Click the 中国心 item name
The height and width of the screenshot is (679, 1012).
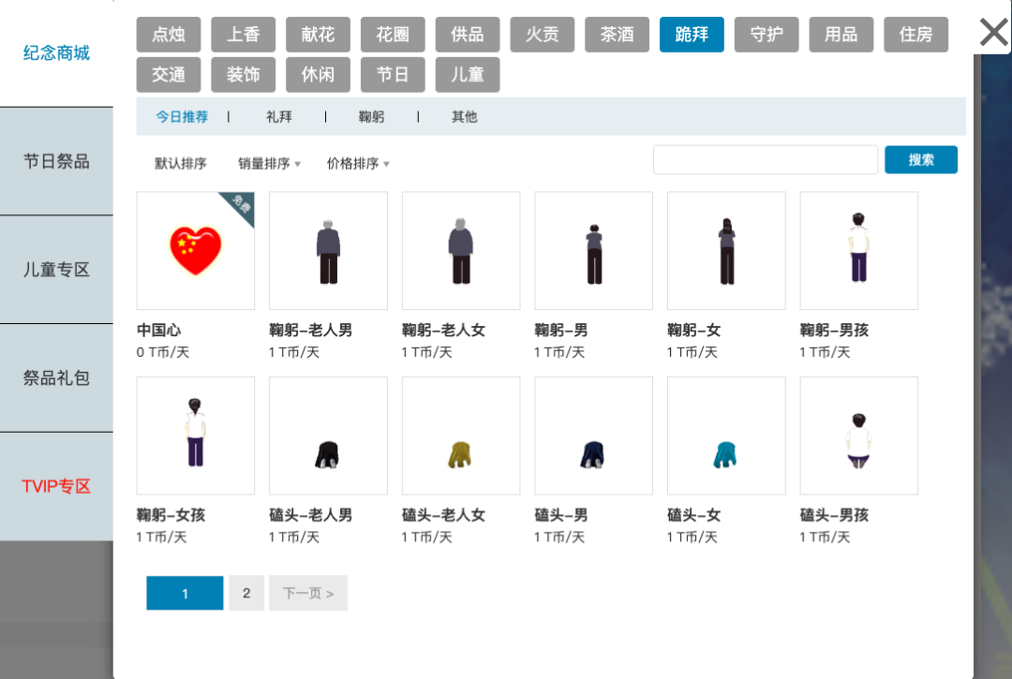click(158, 331)
